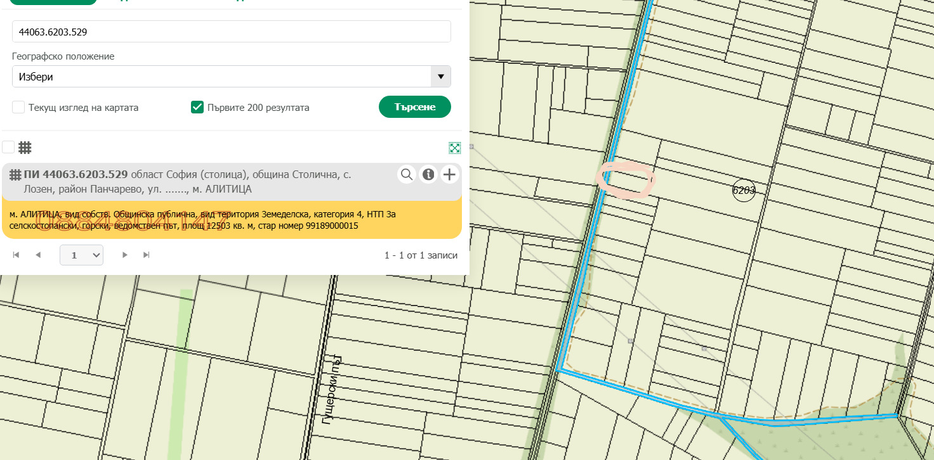Uncheck 'Първите 200 резултата' option
The image size is (934, 460).
(197, 107)
